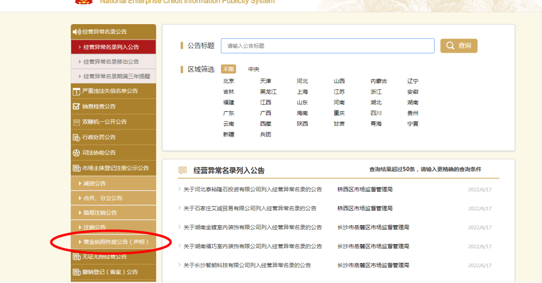The width and height of the screenshot is (542, 283).
Task: Open announcement about 河北泰裕隆石投资有限公司
Action: coord(252,189)
